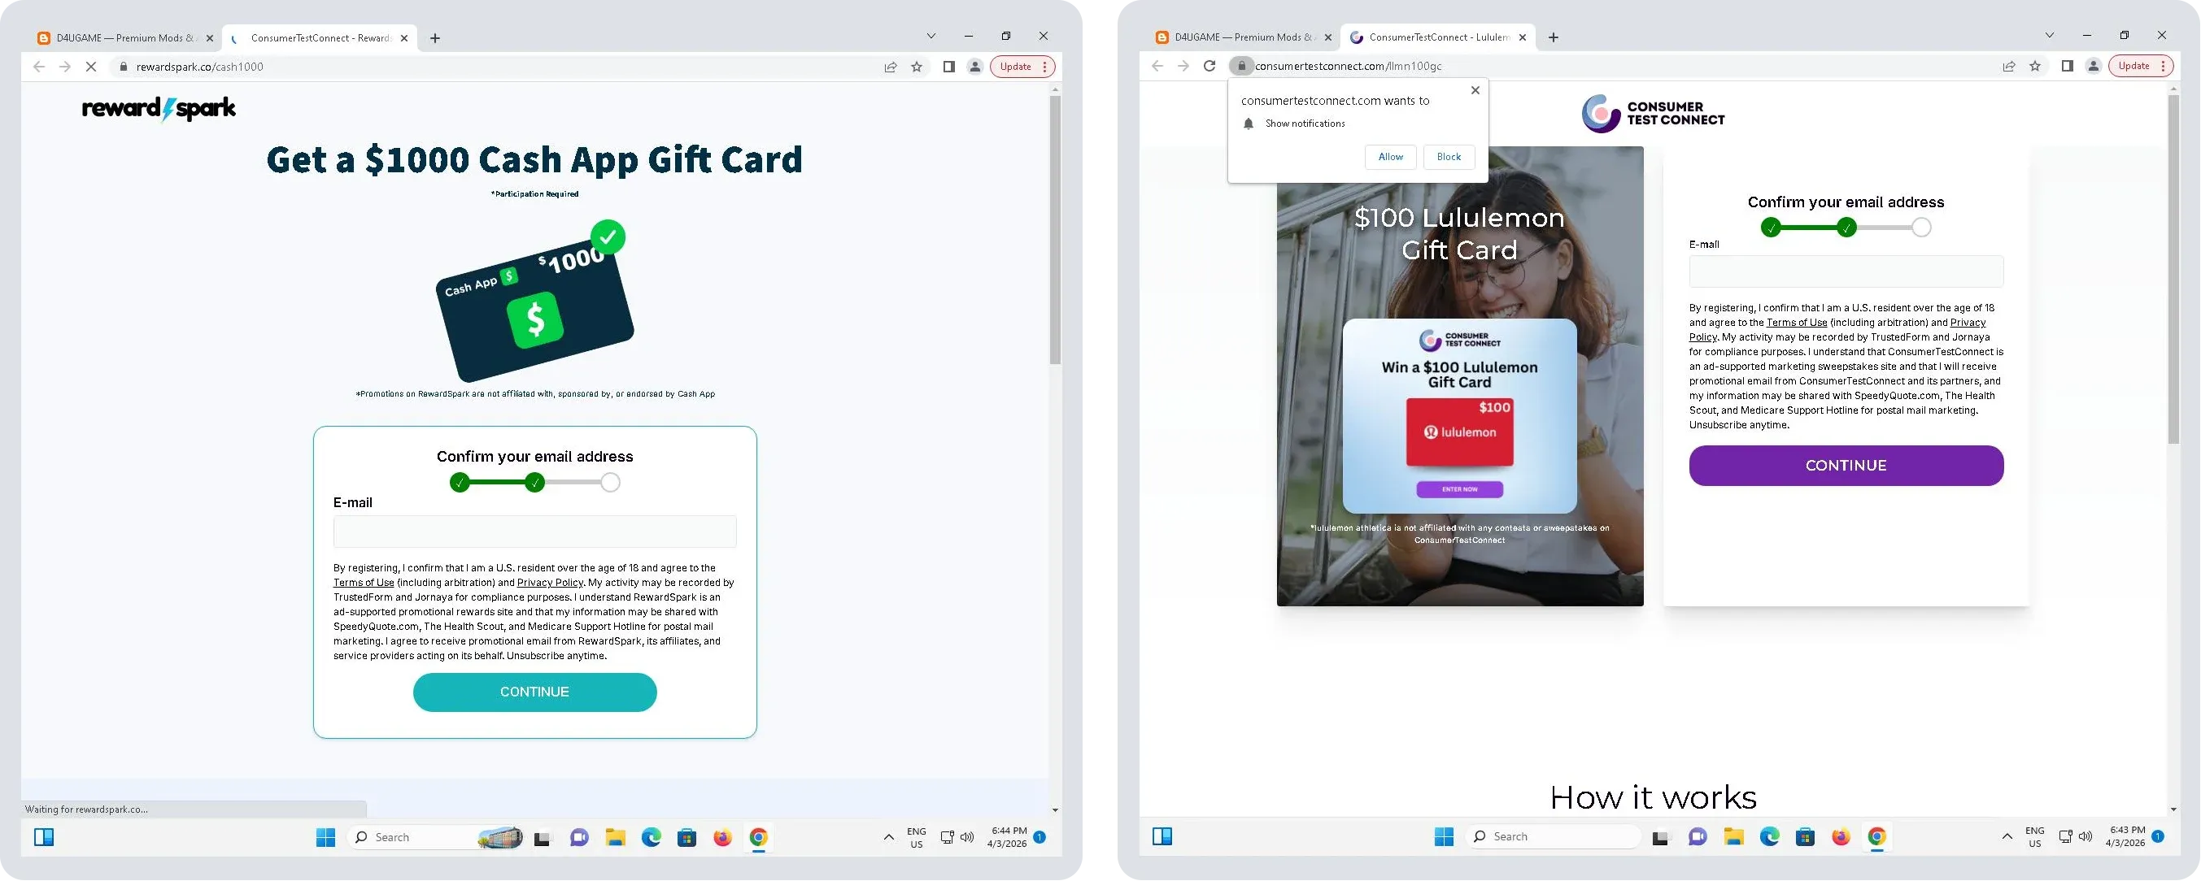Viewport: 2201px width, 881px height.
Task: Go back arrow in left browser window
Action: (38, 67)
